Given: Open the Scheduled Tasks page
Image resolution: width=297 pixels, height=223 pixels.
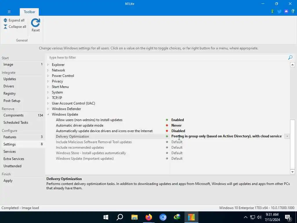Looking at the screenshot, I should click(23, 123).
